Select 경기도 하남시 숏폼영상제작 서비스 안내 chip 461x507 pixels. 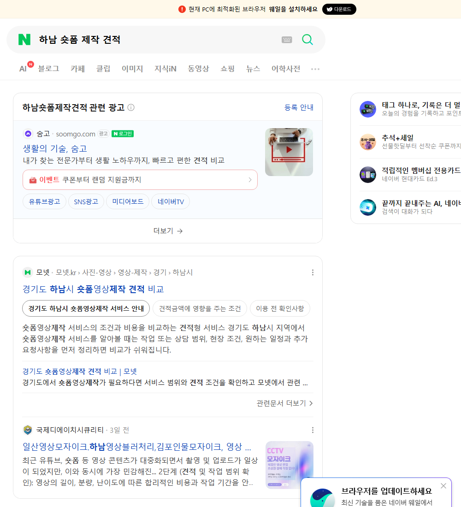click(x=86, y=308)
